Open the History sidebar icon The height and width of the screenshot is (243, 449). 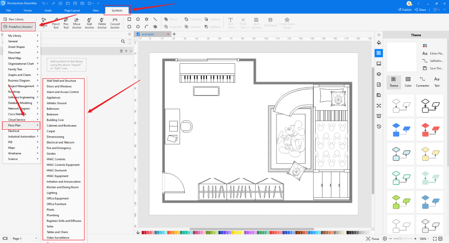[379, 126]
